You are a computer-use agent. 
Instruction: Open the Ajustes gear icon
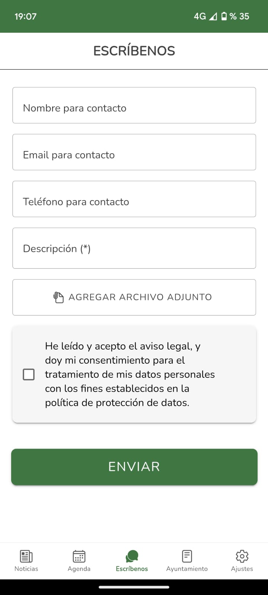[242, 556]
